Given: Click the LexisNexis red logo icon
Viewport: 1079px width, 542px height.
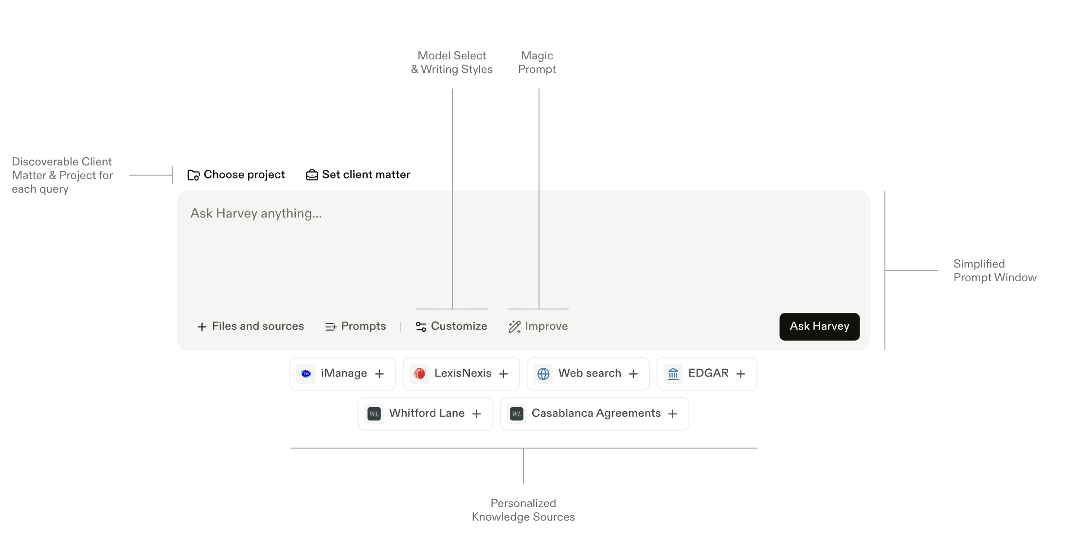Looking at the screenshot, I should (x=419, y=373).
